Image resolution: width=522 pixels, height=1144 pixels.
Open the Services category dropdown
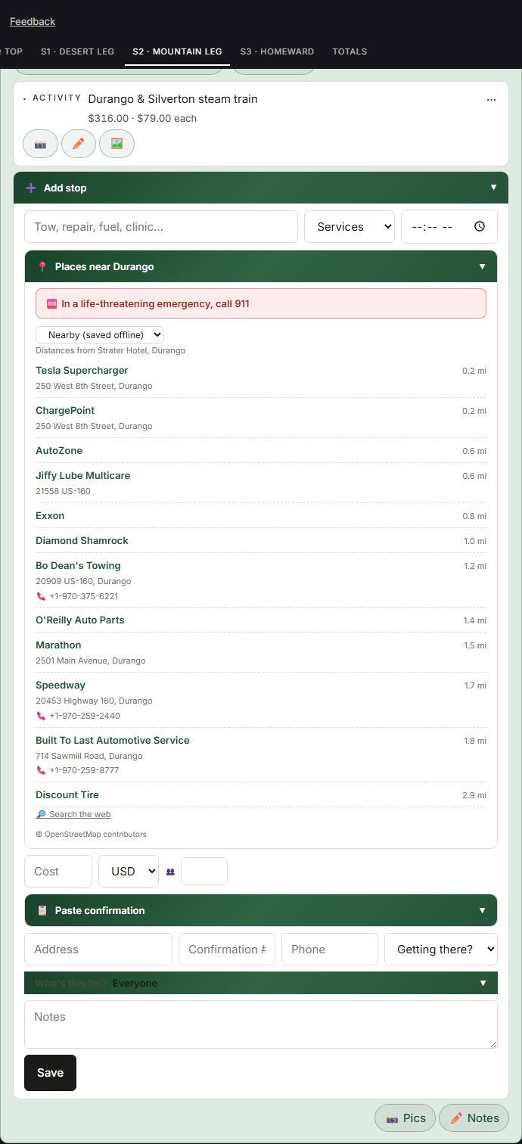350,226
